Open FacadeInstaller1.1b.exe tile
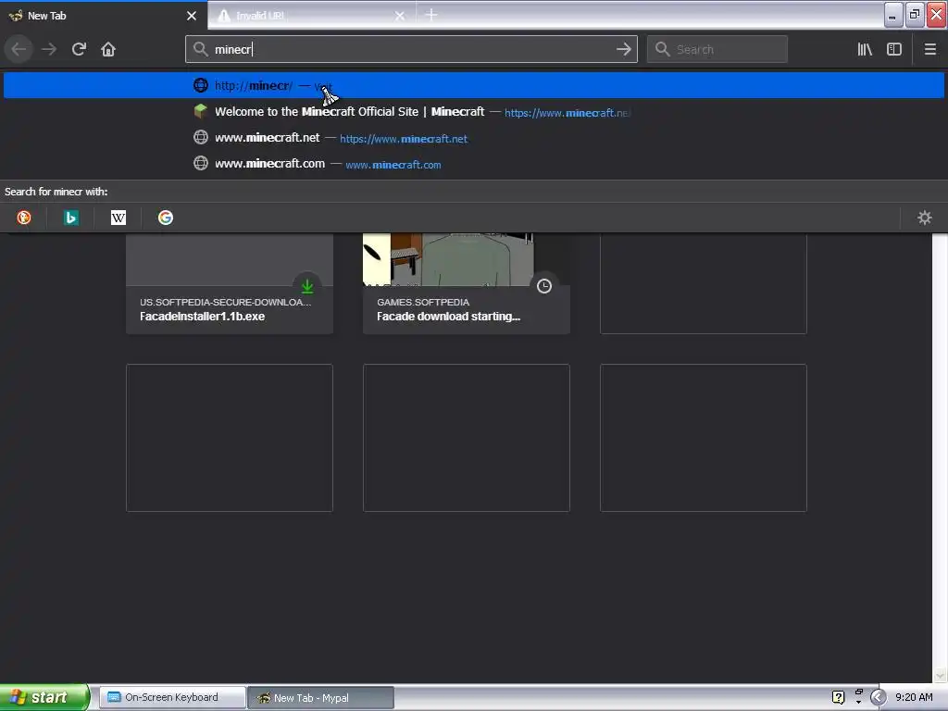The width and height of the screenshot is (948, 711). 230,283
